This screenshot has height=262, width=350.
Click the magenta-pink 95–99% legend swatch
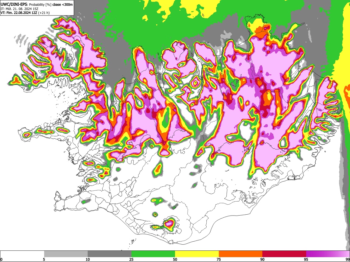tap(328, 254)
